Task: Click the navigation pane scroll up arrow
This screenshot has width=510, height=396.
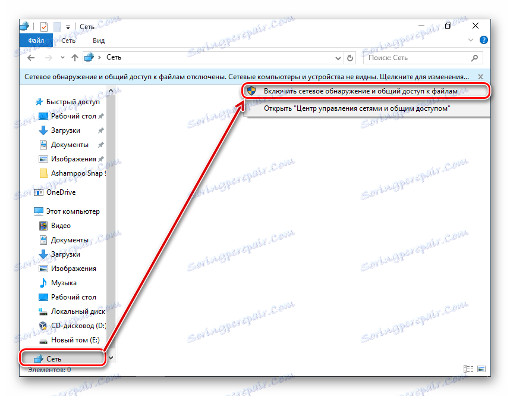Action: coord(111,91)
